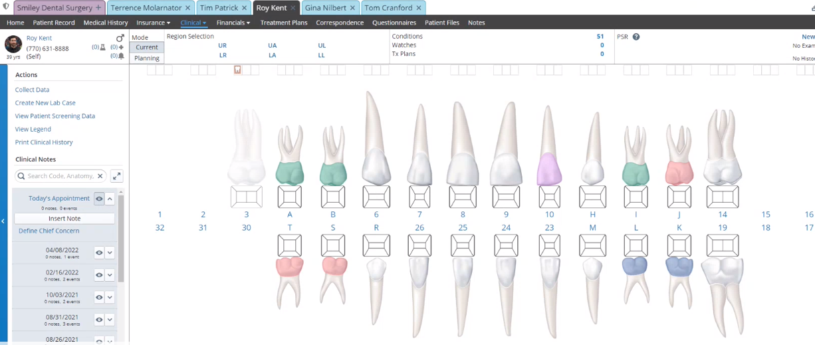Click the PSR help question mark icon
Viewport: 815px width, 345px height.
click(636, 37)
